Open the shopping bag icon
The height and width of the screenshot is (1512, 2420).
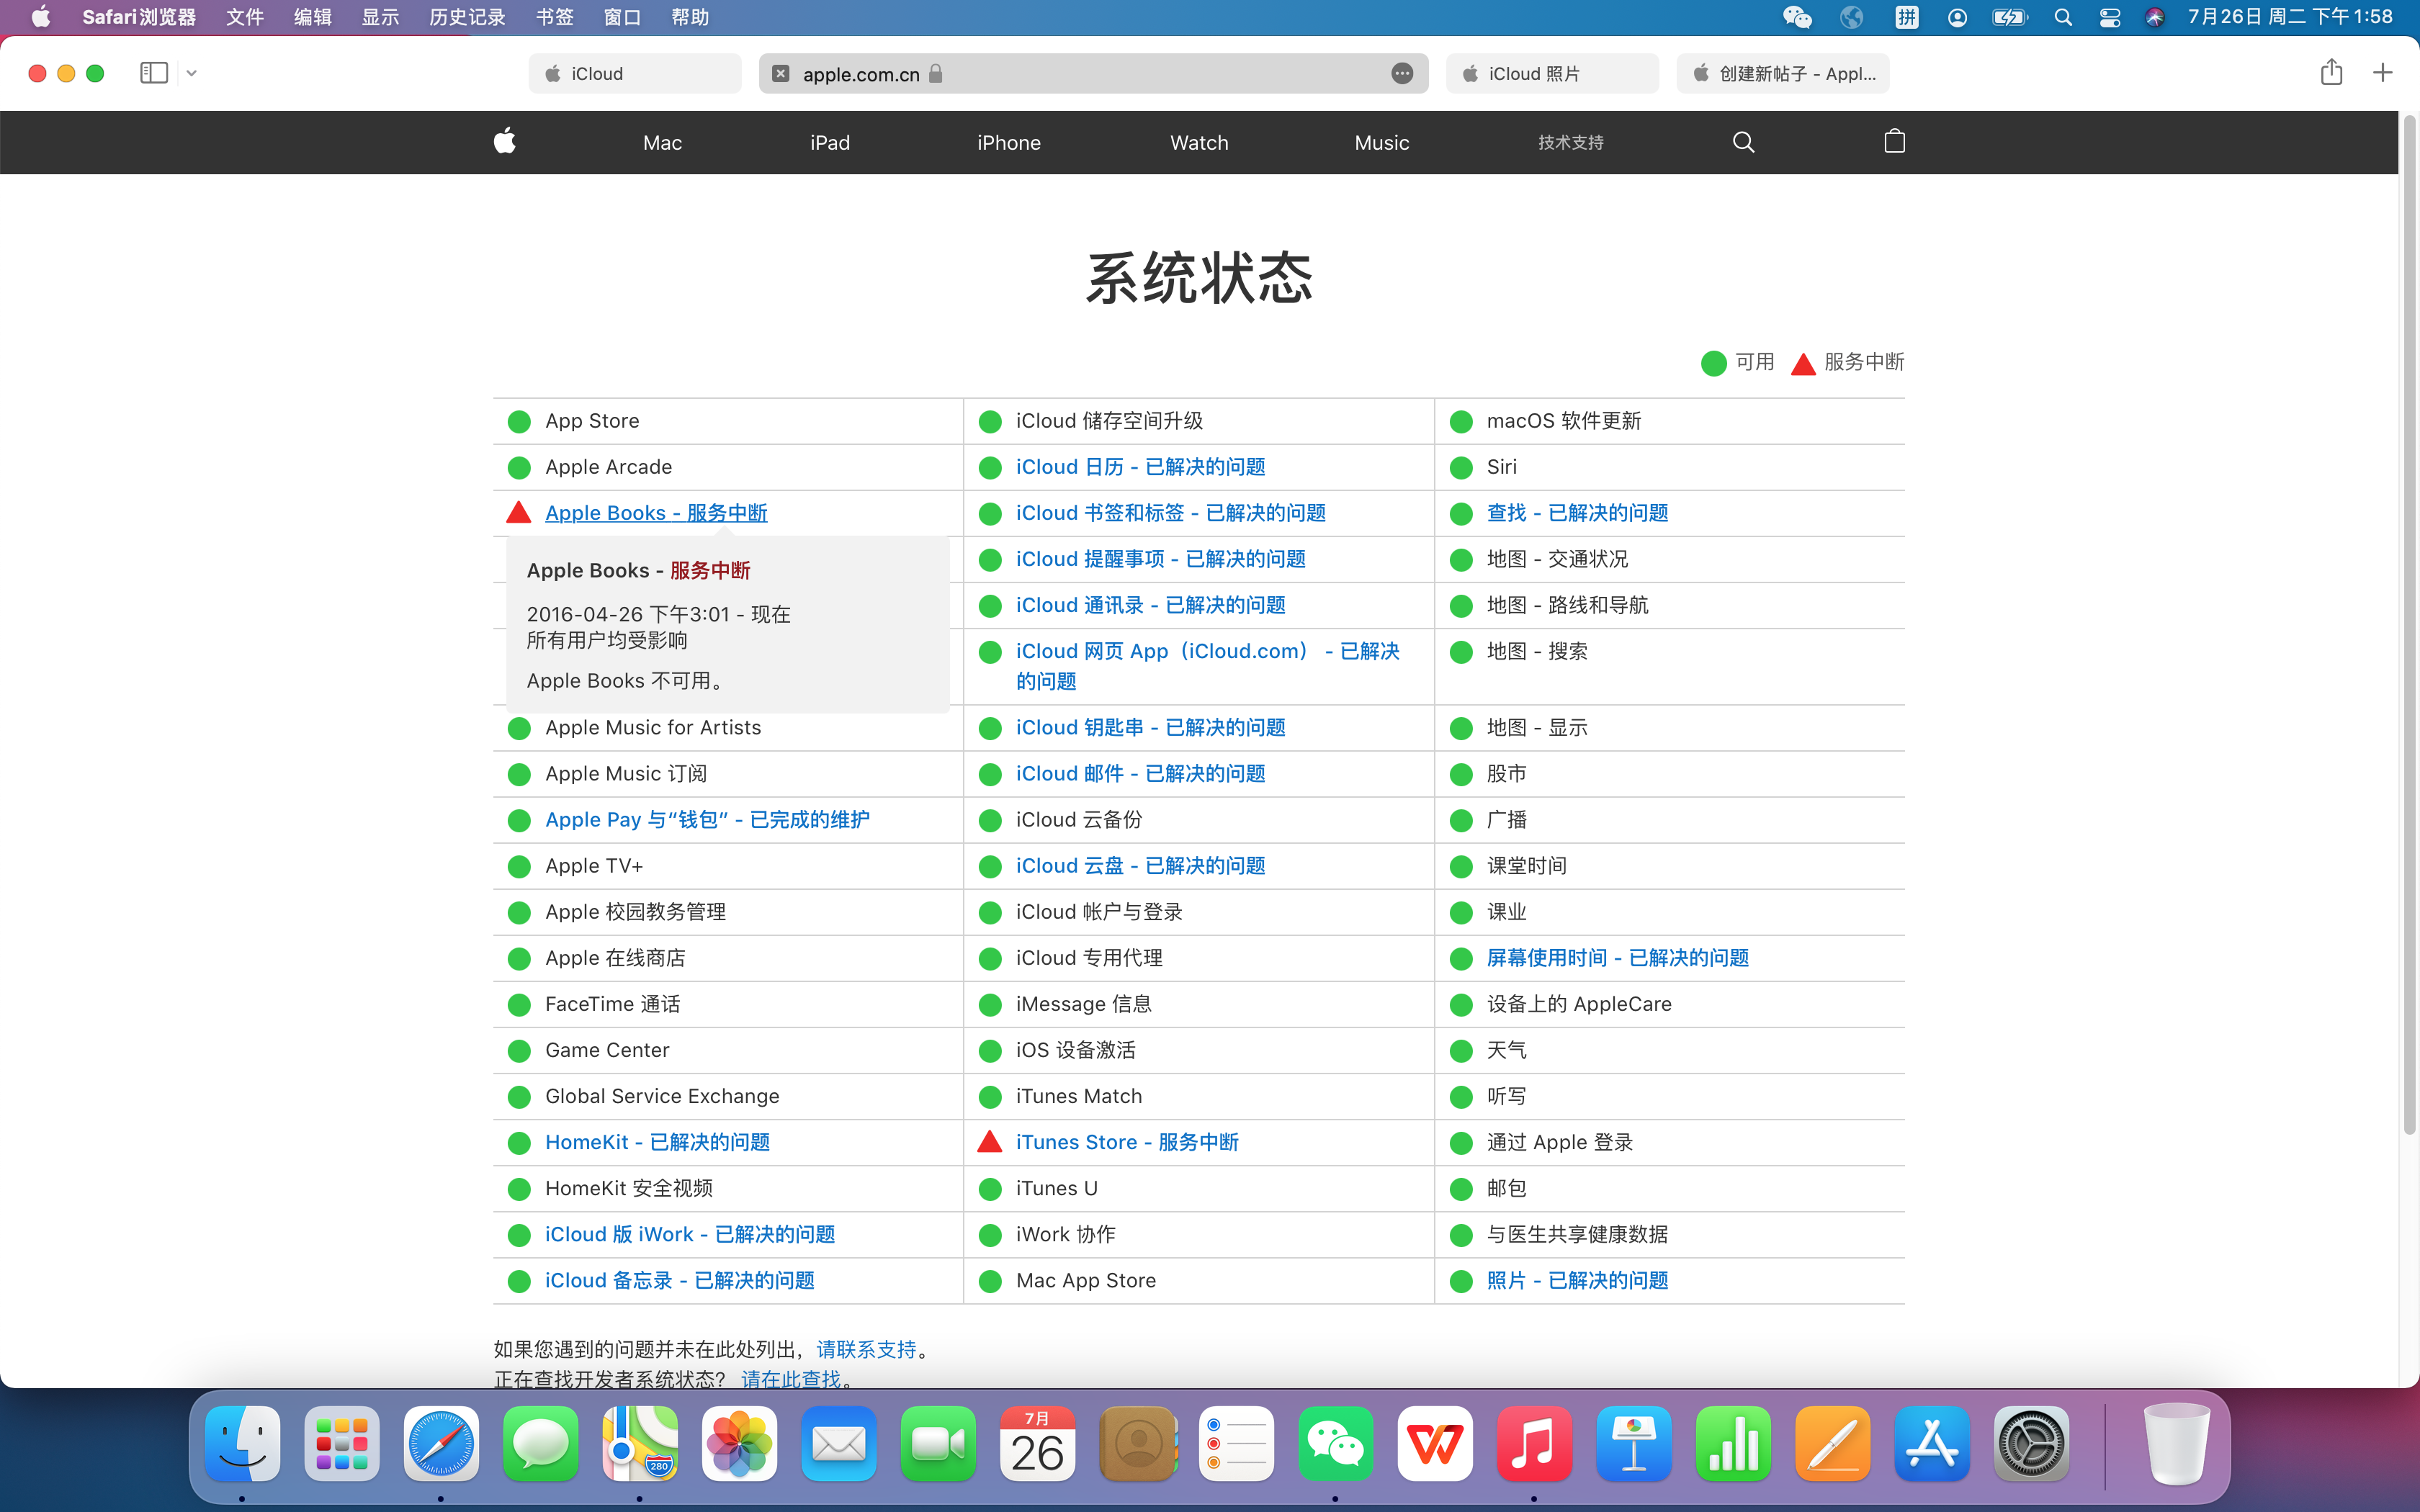click(1894, 142)
